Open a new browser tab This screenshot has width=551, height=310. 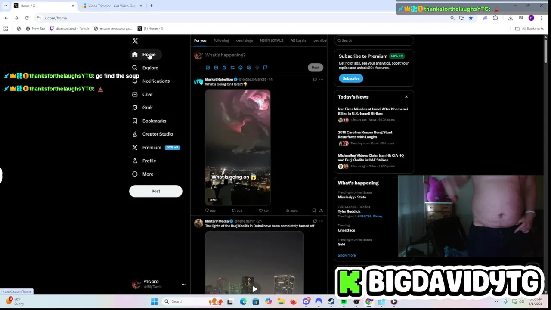point(151,6)
